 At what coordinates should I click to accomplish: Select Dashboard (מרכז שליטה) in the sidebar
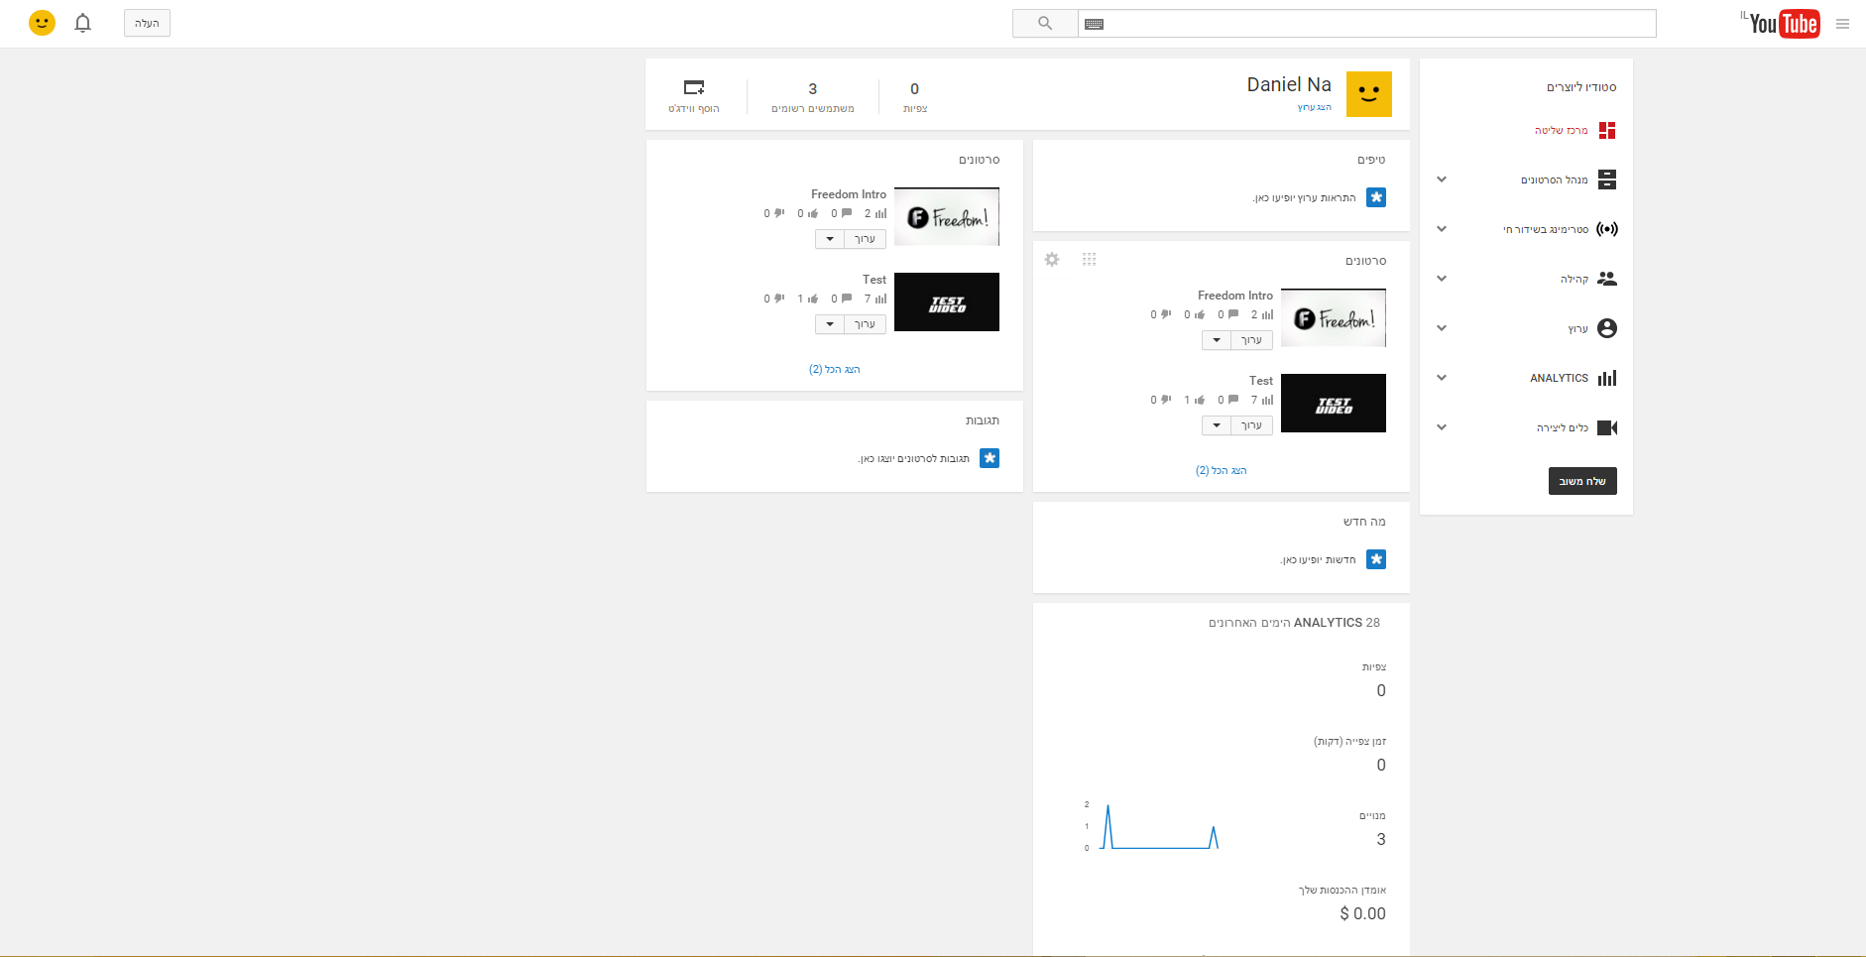coord(1562,130)
